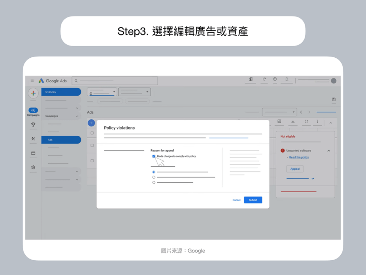
Task: Go to Overview in the sidebar
Action: (x=61, y=92)
